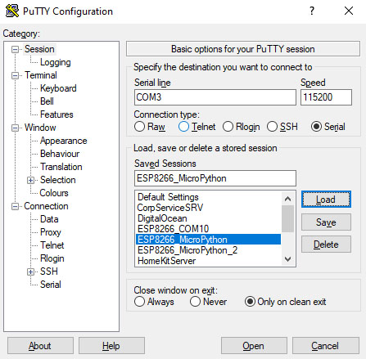Click the Serial line input field
The height and width of the screenshot is (359, 366).
(215, 97)
